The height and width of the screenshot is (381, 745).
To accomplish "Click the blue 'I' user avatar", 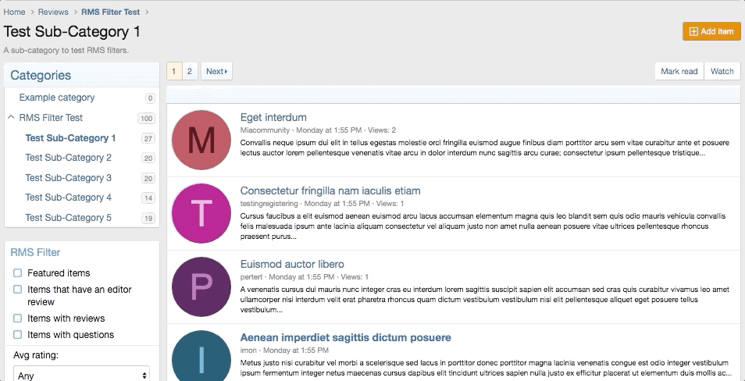I will pyautogui.click(x=201, y=358).
